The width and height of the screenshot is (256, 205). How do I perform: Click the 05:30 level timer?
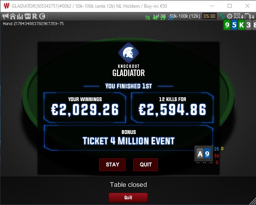(210, 16)
